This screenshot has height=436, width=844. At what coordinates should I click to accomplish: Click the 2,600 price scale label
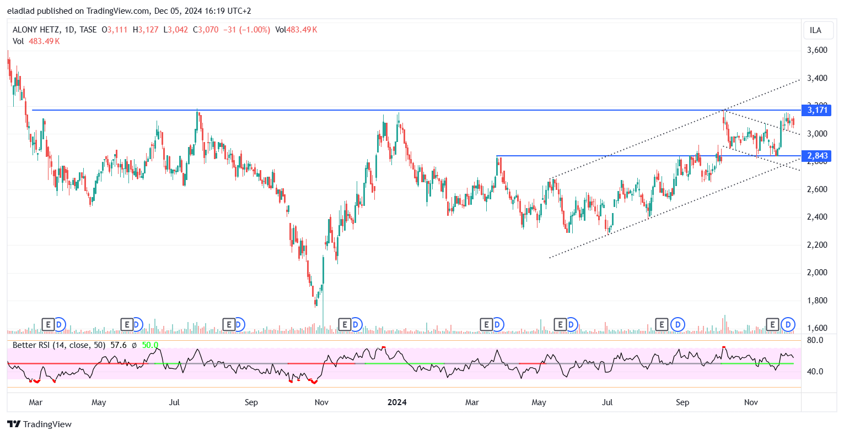817,189
